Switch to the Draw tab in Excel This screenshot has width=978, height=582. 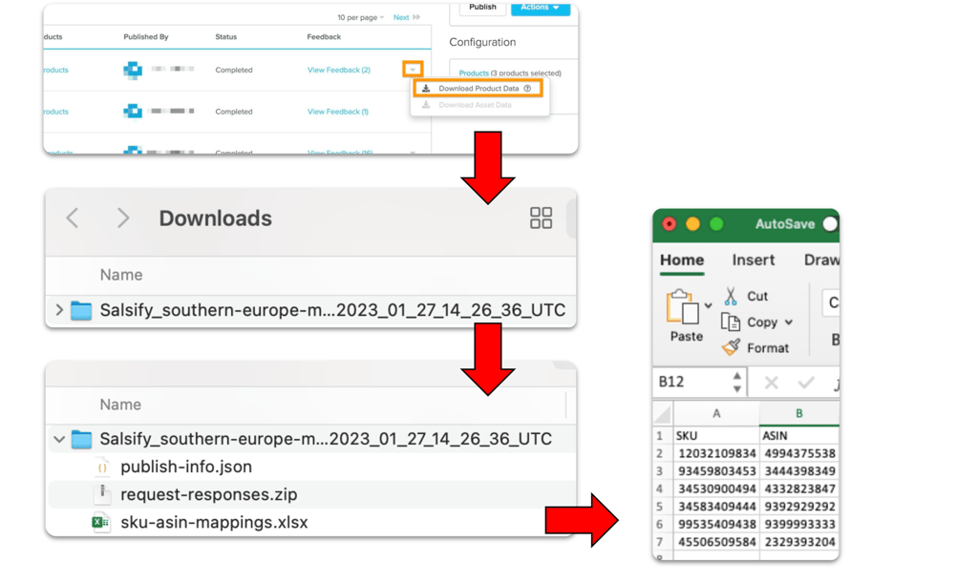tap(821, 260)
